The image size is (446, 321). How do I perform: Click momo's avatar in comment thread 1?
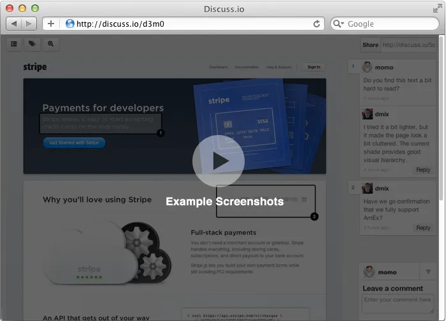pos(367,67)
